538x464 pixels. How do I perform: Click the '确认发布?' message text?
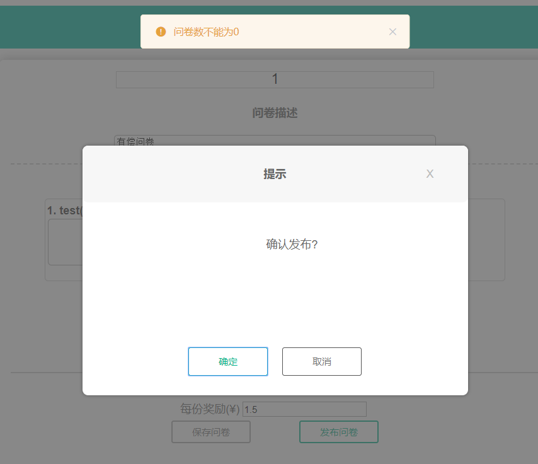tap(292, 245)
